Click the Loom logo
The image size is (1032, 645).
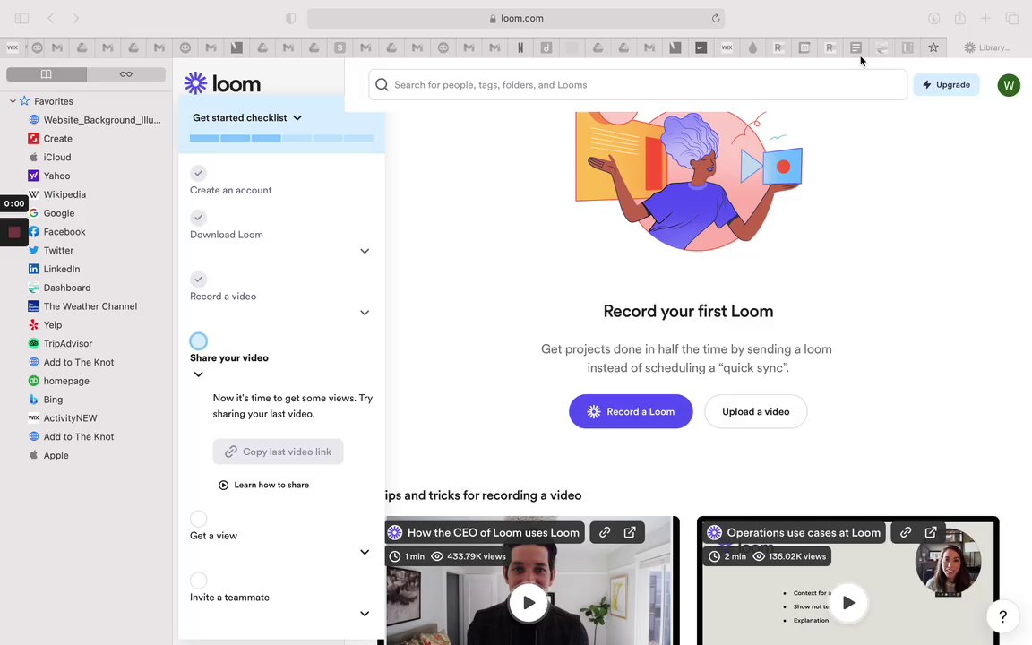click(x=222, y=83)
